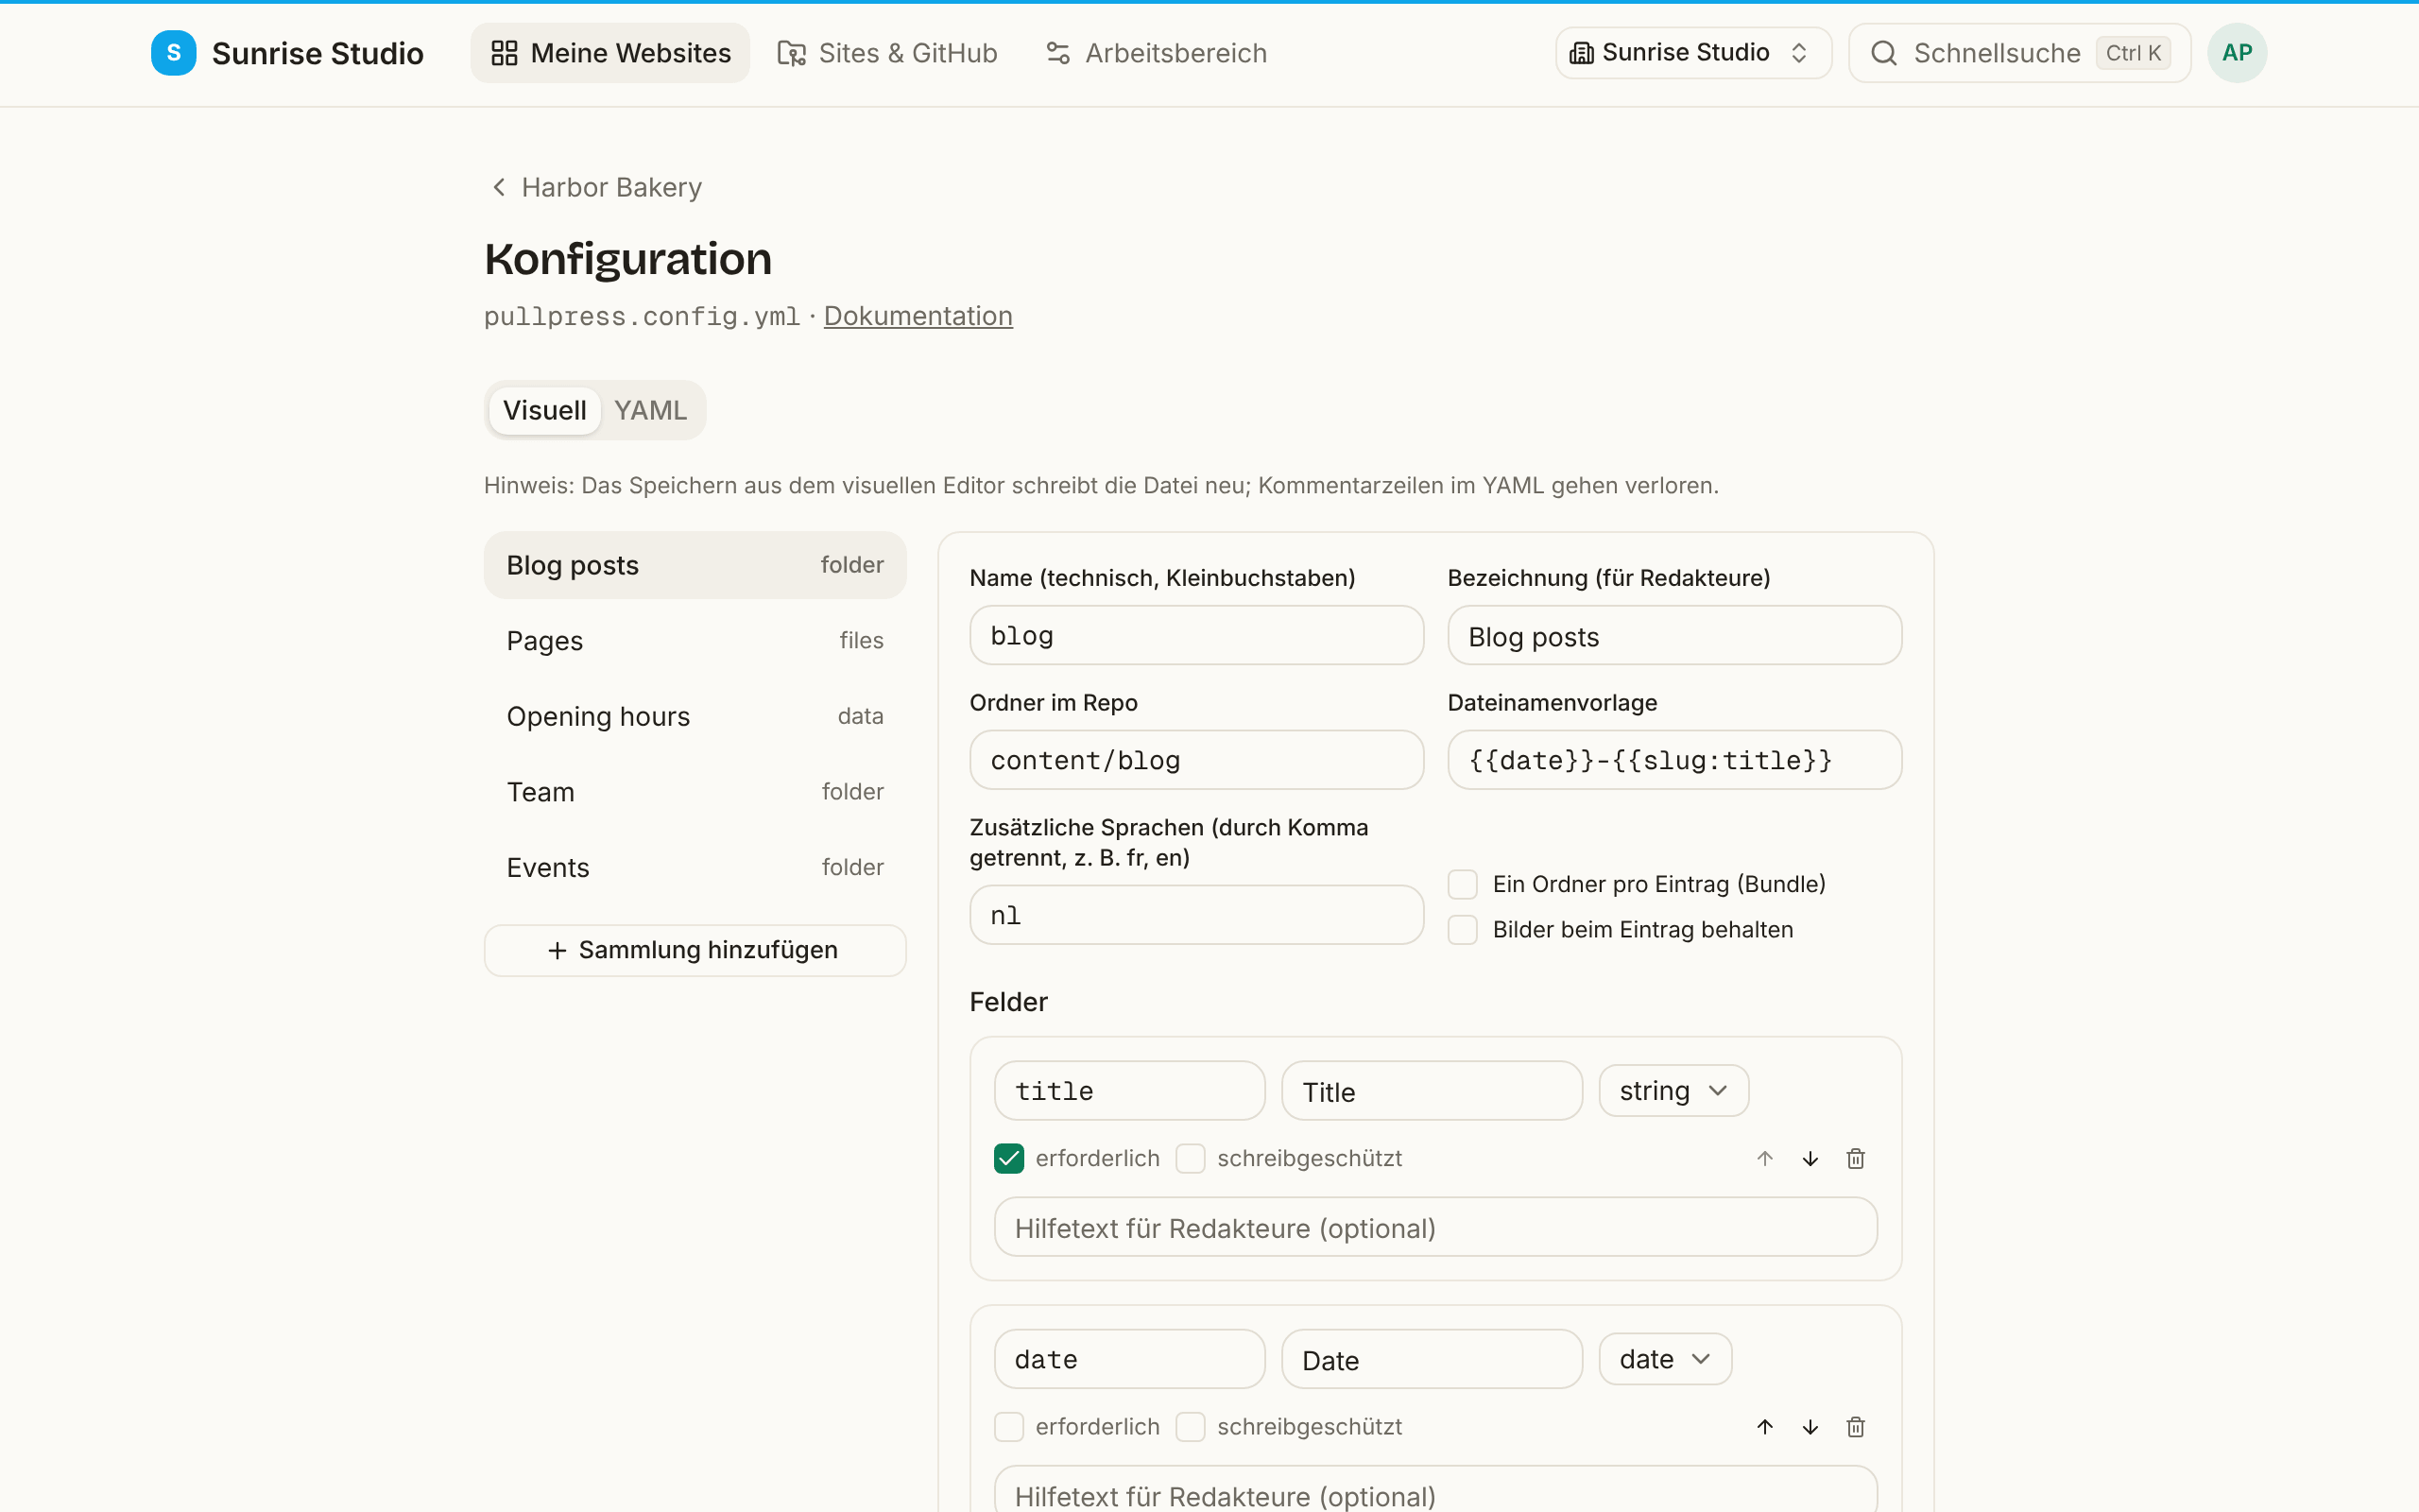Switch to the YAML tab
Screen dimensions: 2419x1512
pos(651,410)
